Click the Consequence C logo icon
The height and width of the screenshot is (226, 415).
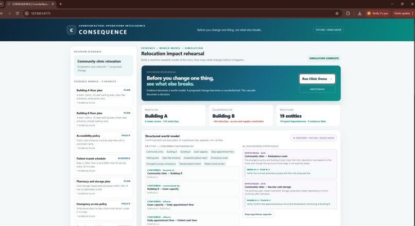(x=71, y=30)
